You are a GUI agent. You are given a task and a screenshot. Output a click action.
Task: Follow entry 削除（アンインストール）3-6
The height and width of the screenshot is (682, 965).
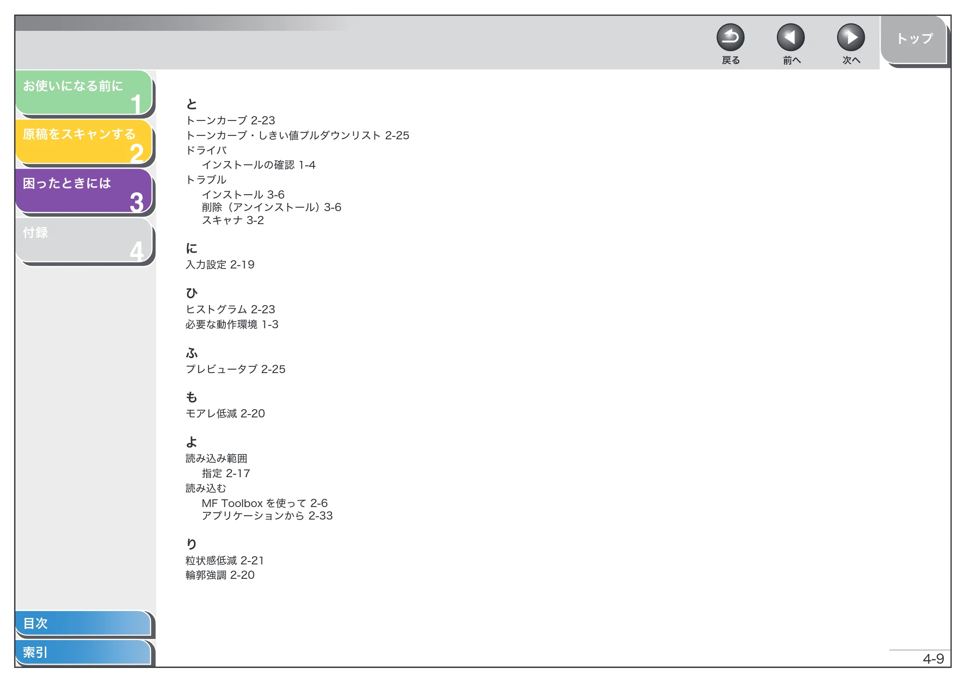(x=272, y=207)
